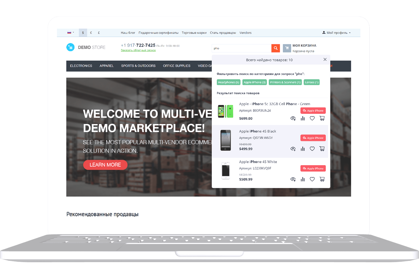The height and width of the screenshot is (279, 419).
Task: Open the black iPhone 4S thumbnail
Action: click(226, 140)
